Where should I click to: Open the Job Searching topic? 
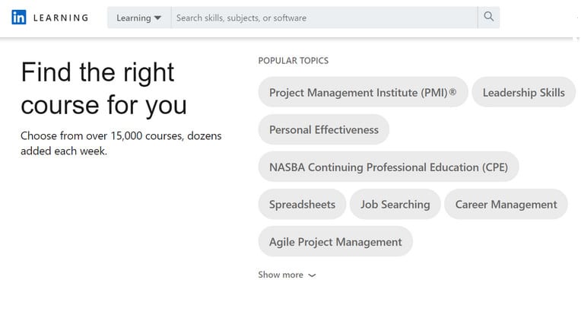(x=395, y=205)
